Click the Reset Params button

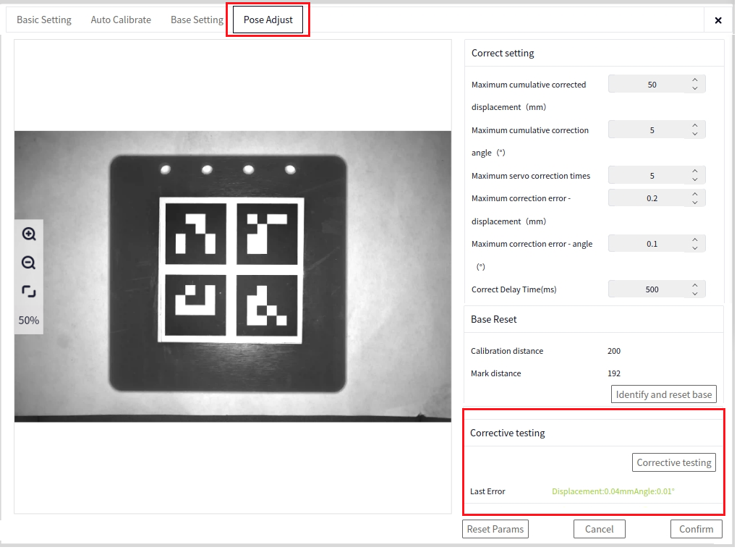495,529
